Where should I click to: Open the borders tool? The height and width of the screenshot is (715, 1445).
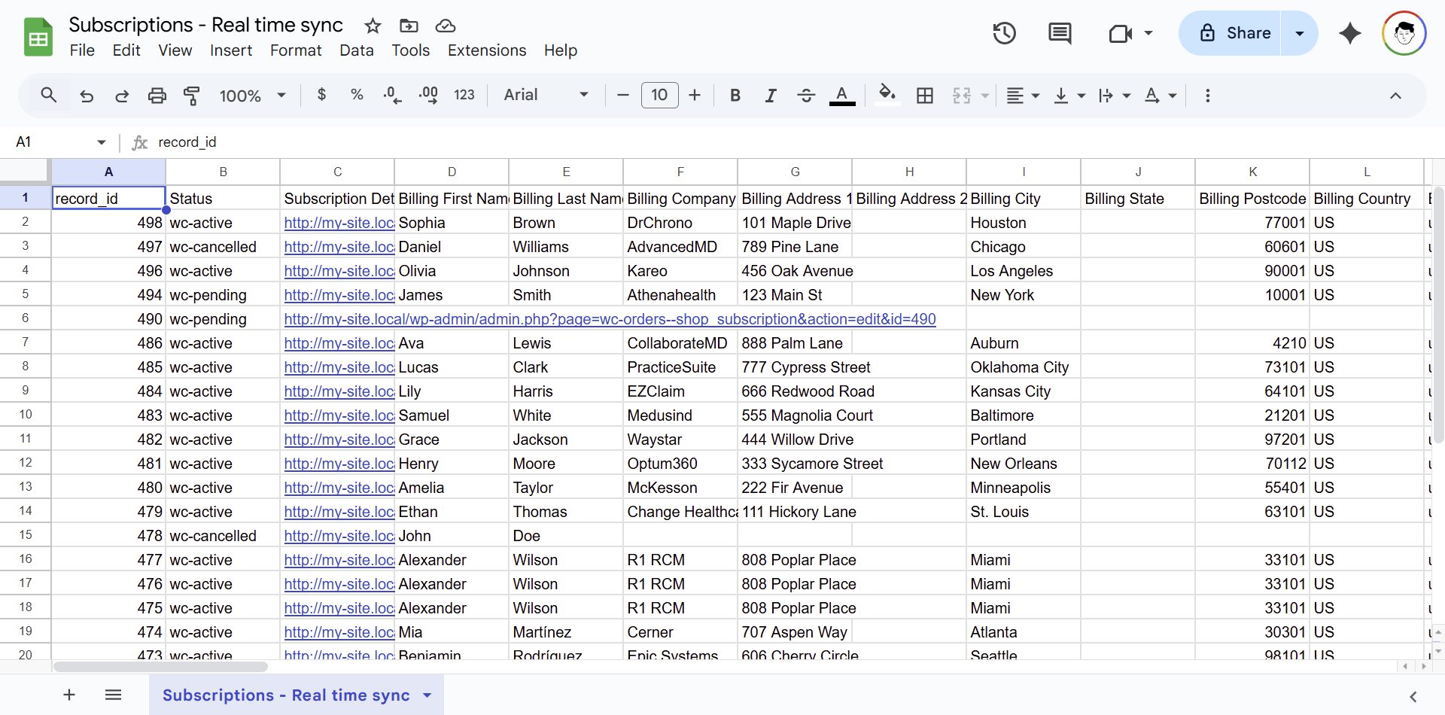point(925,96)
